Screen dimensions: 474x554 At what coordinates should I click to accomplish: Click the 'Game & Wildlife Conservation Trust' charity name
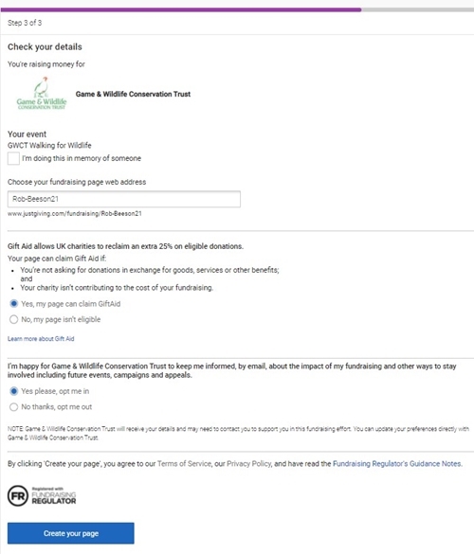point(133,94)
